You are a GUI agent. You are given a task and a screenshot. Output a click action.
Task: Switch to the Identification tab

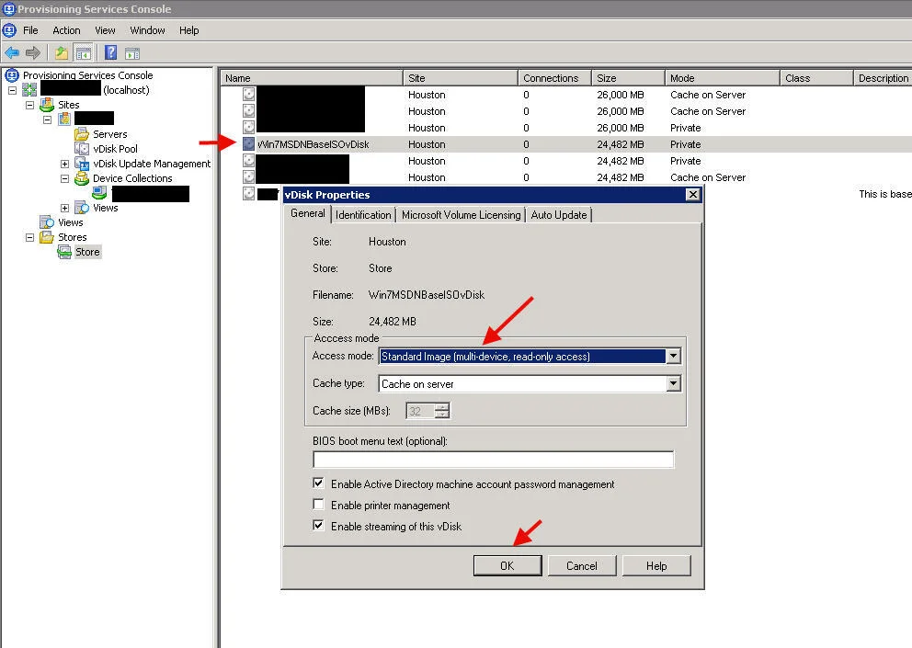pyautogui.click(x=363, y=215)
